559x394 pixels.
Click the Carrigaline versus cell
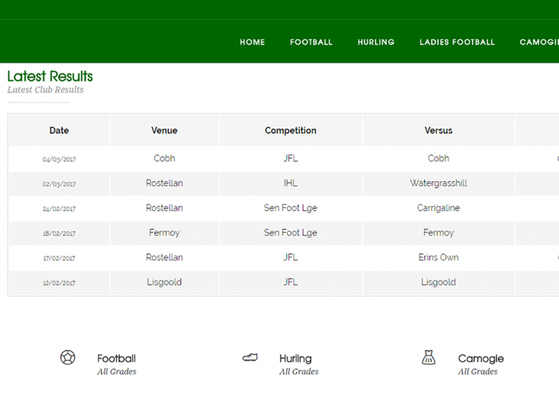438,208
